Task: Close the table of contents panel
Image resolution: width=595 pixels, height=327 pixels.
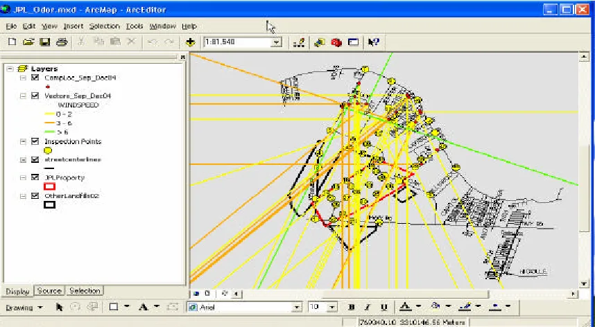Action: (x=183, y=57)
